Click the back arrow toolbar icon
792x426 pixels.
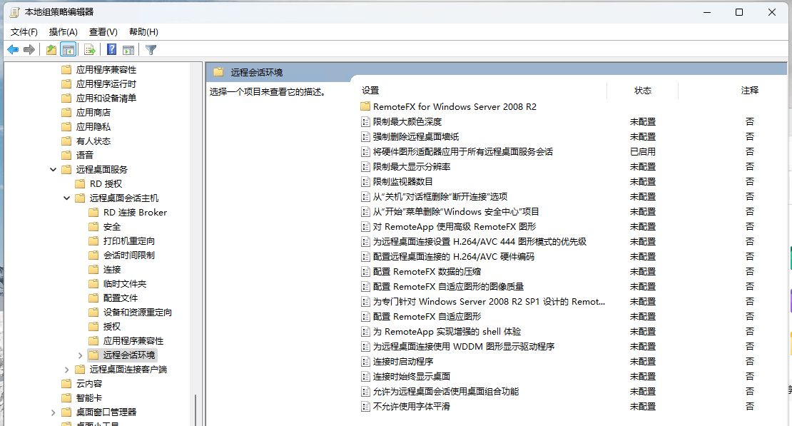click(13, 50)
